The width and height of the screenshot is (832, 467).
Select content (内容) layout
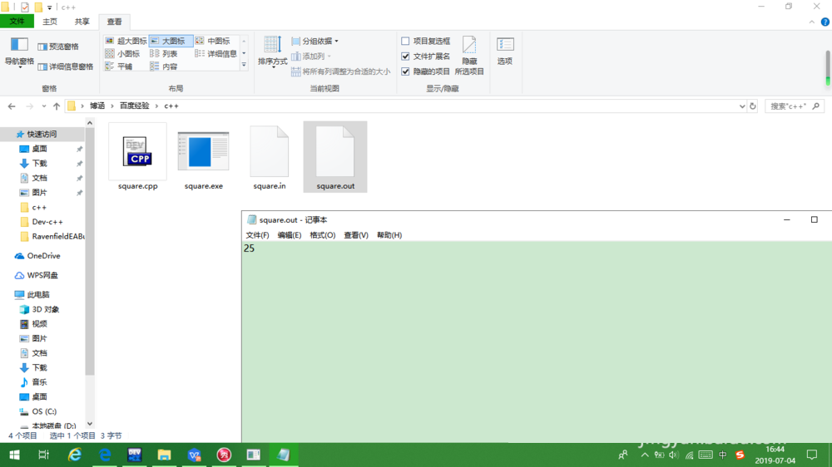tap(164, 66)
